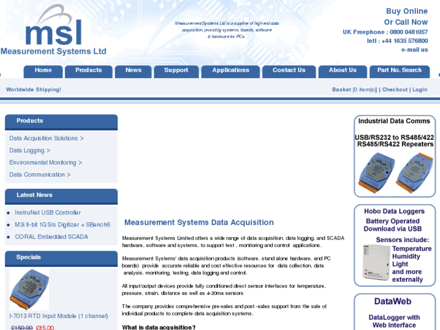
Task: Expand Data Acquisition Solutions category
Action: point(47,138)
